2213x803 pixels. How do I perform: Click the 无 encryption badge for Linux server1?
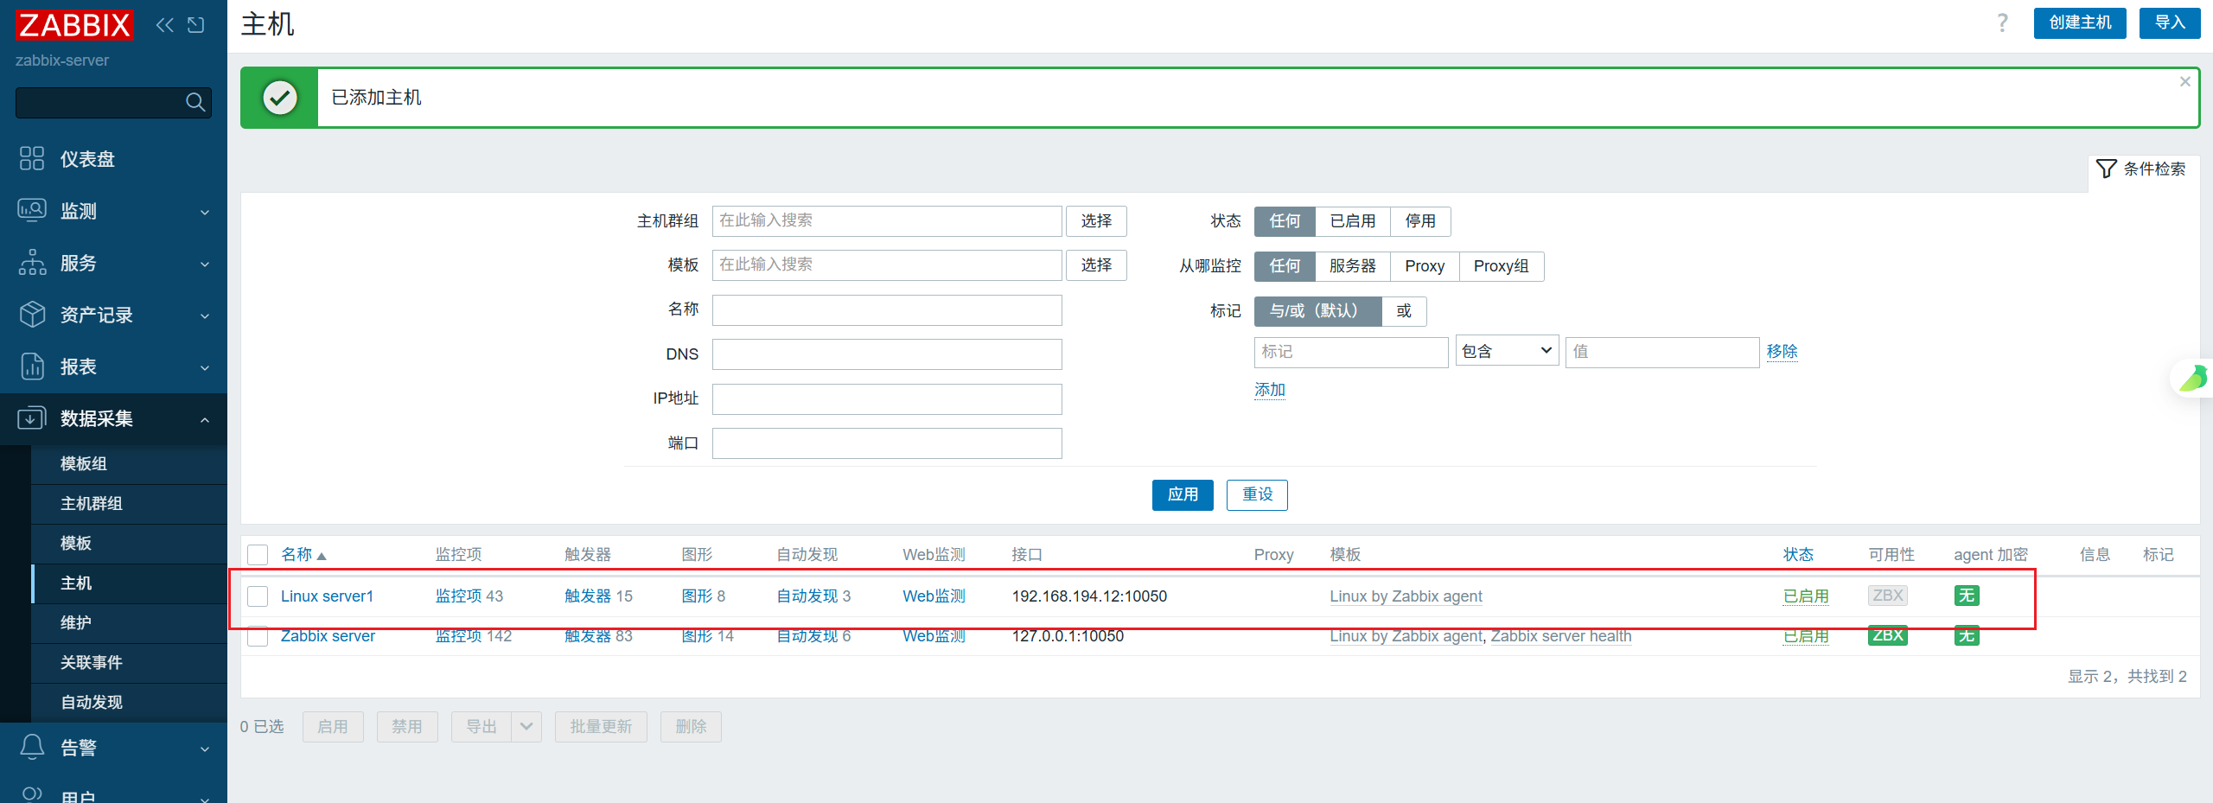point(1967,596)
